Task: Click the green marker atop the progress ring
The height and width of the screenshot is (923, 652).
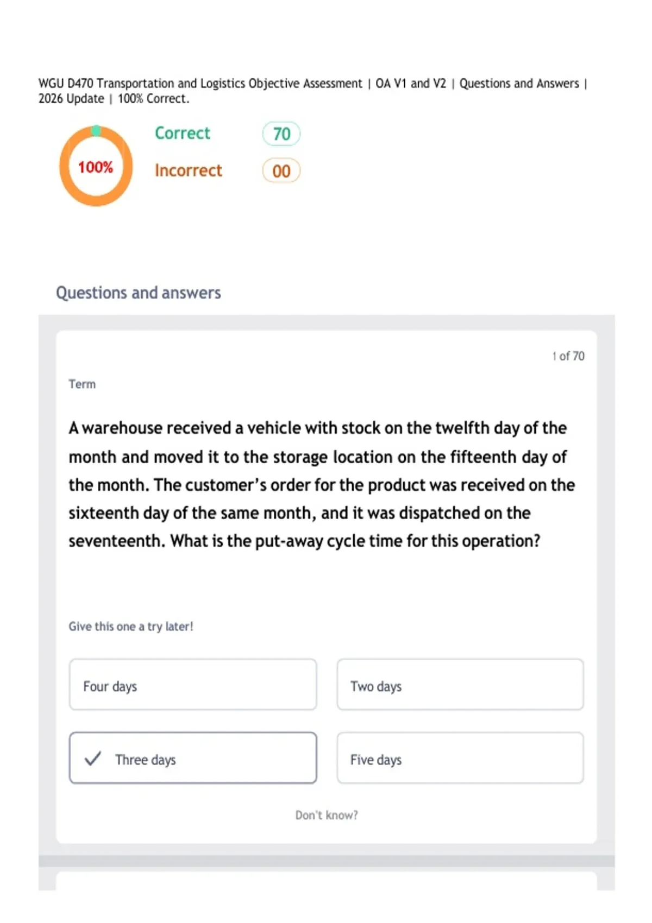Action: point(96,130)
